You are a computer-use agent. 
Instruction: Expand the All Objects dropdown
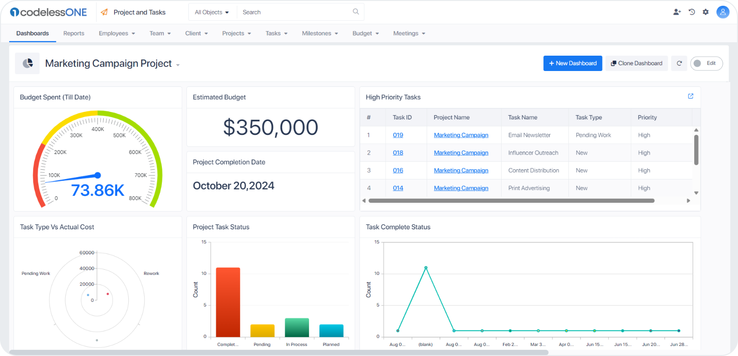212,12
